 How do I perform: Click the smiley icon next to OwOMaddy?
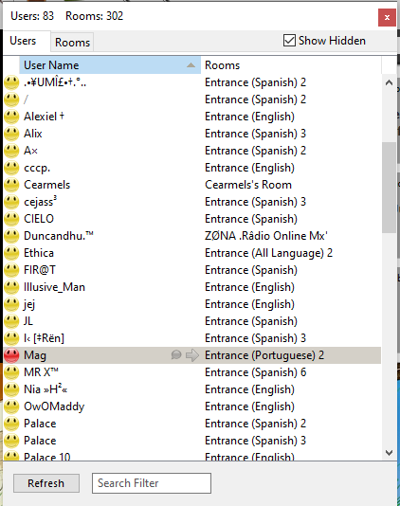tap(11, 407)
